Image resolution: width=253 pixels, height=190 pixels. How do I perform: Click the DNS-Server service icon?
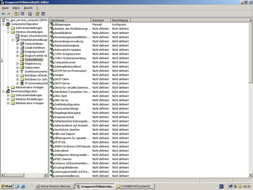(x=52, y=100)
